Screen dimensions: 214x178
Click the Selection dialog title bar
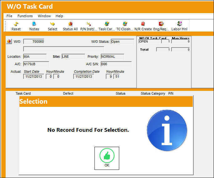click(106, 101)
